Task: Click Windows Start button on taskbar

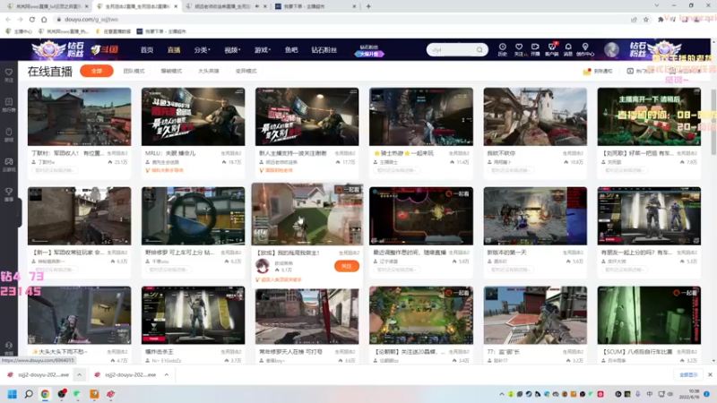Action: (x=13, y=394)
